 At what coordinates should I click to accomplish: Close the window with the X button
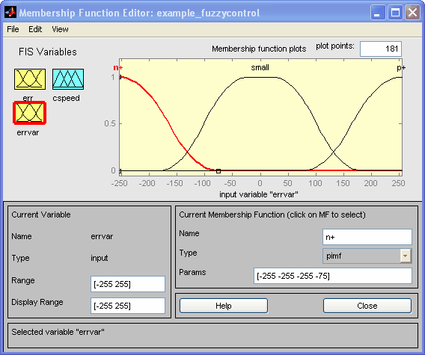[412, 13]
